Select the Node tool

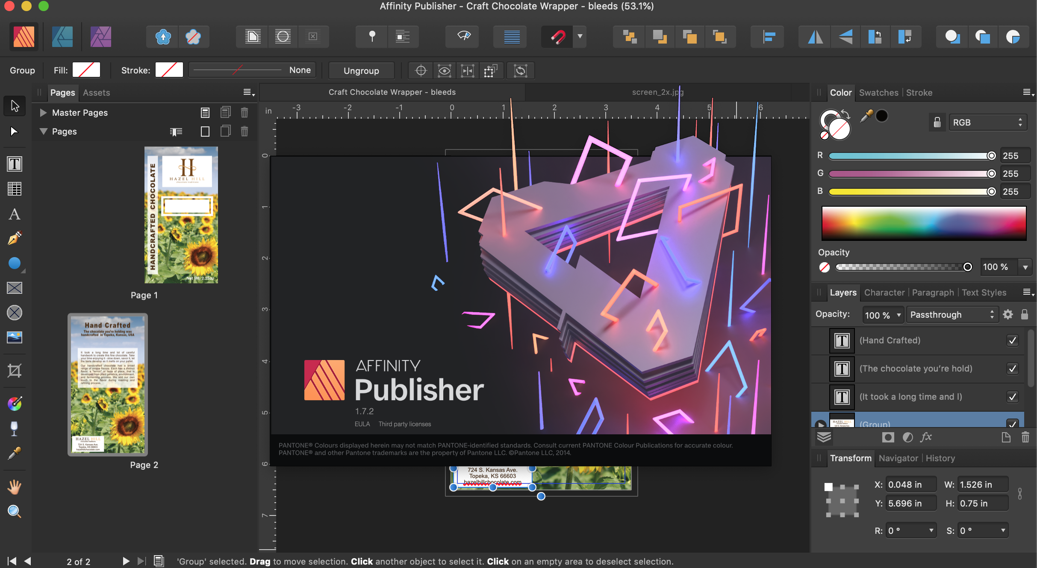pos(15,131)
